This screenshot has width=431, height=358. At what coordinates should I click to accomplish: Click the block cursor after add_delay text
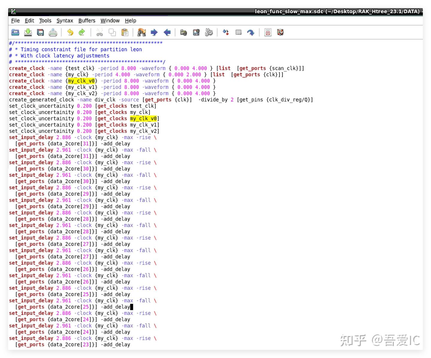(x=132, y=307)
